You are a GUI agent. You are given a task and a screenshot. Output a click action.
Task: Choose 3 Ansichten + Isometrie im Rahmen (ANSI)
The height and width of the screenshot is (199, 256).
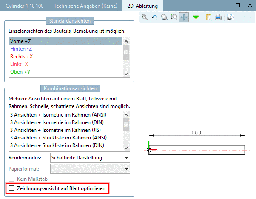(x=65, y=115)
